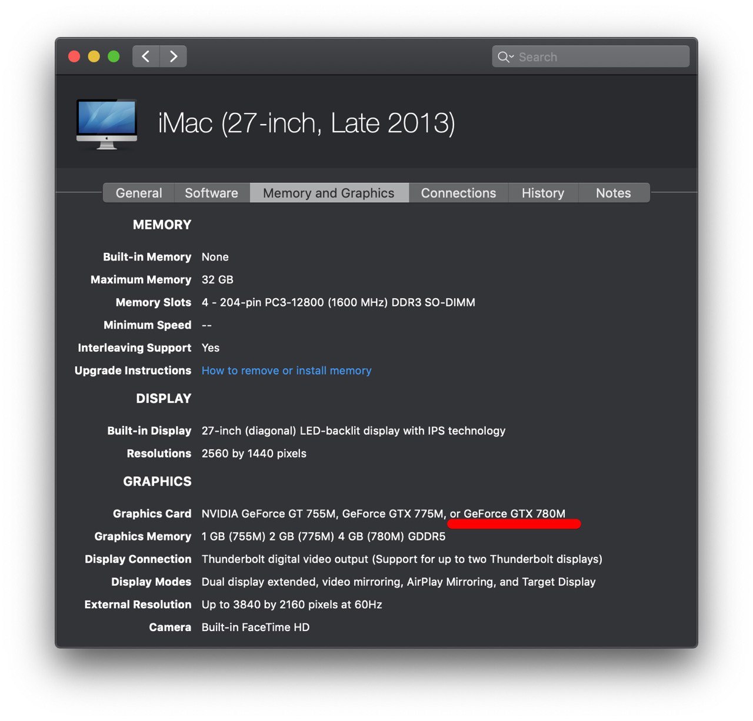This screenshot has width=753, height=721.
Task: Click the Graphics Memory value "1 GB (755M)"
Action: pos(234,536)
